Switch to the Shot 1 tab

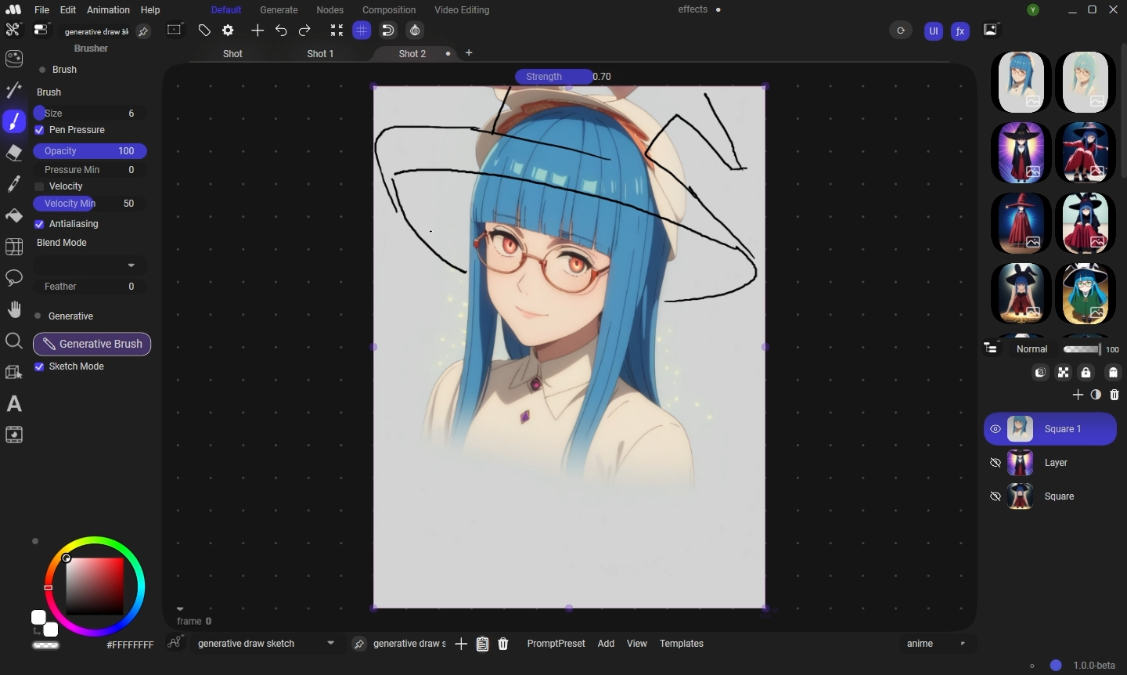point(320,54)
